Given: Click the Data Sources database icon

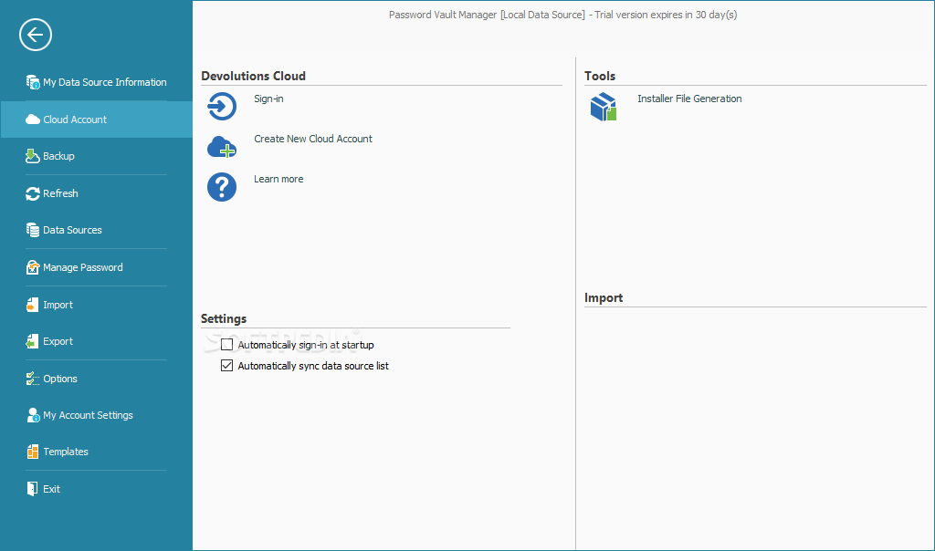Looking at the screenshot, I should (x=33, y=230).
